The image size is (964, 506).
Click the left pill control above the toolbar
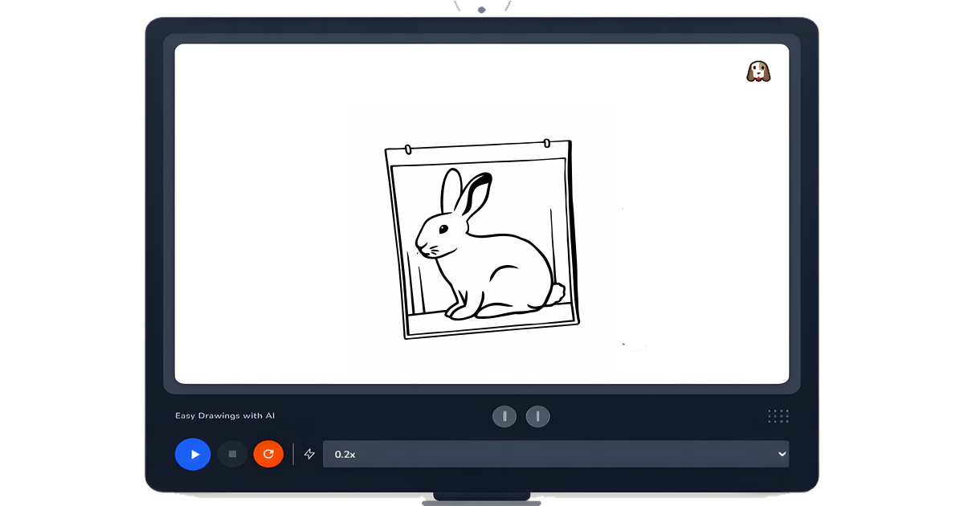[504, 416]
